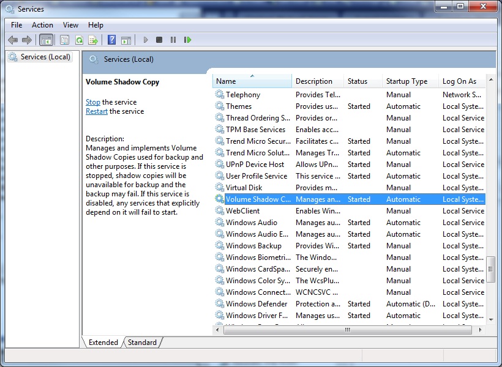Select the Virtual Disk service gear icon

[220, 187]
